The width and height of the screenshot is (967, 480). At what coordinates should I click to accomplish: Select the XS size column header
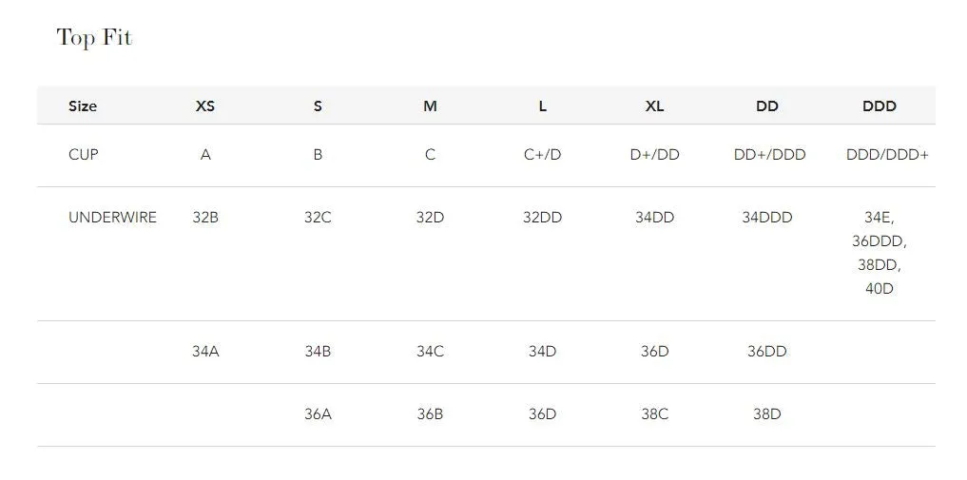(x=205, y=106)
